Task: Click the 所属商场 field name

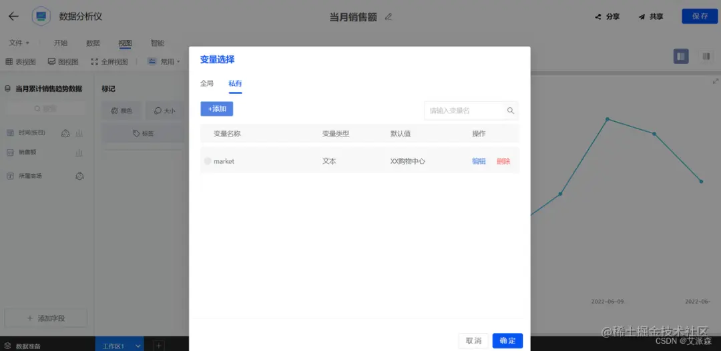Action: pyautogui.click(x=30, y=176)
